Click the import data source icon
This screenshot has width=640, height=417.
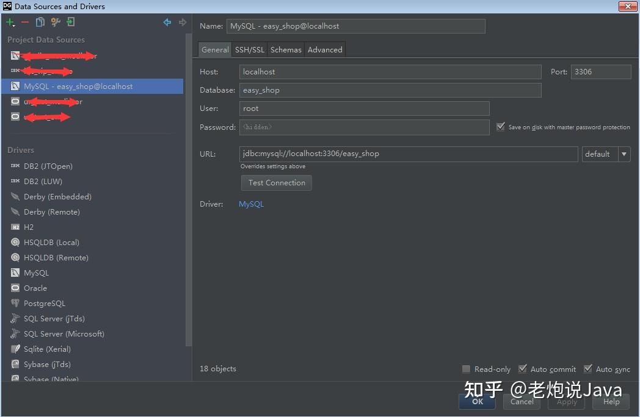pyautogui.click(x=69, y=22)
